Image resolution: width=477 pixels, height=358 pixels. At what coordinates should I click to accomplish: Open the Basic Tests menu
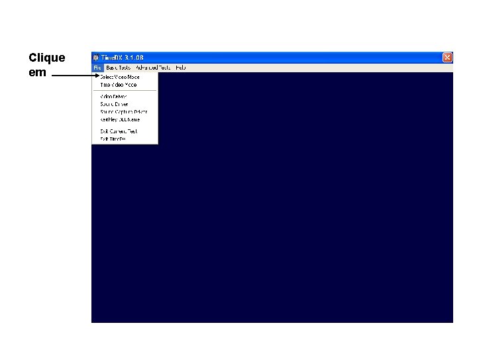coord(119,68)
